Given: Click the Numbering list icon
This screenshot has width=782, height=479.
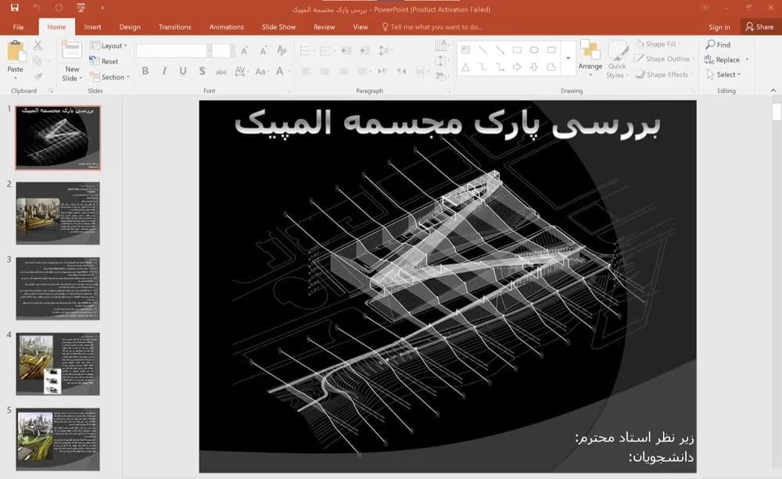Looking at the screenshot, I should click(x=326, y=50).
